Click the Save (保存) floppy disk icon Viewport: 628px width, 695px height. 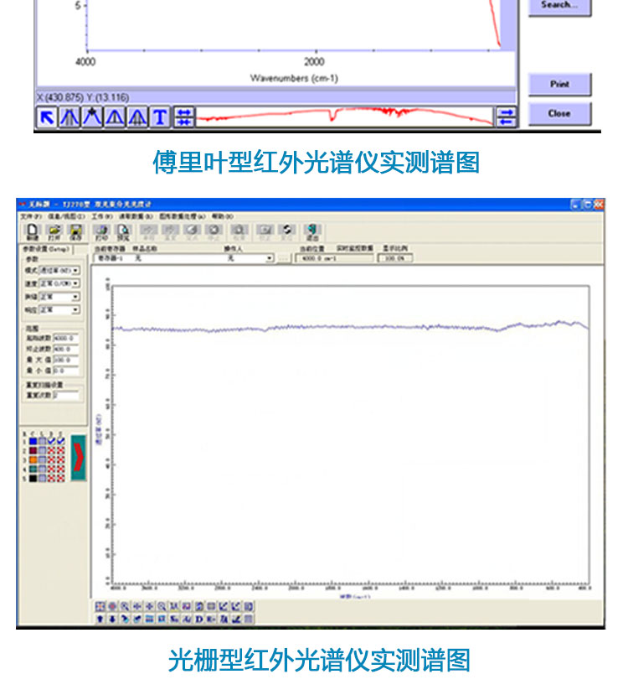coord(75,231)
